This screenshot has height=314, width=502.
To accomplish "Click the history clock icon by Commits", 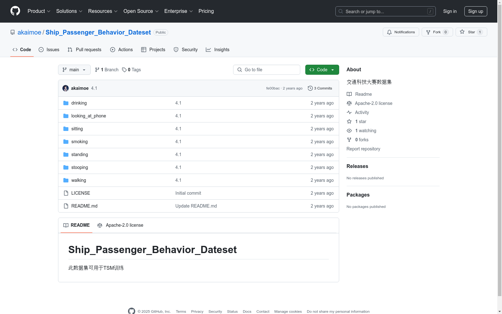I will (310, 88).
